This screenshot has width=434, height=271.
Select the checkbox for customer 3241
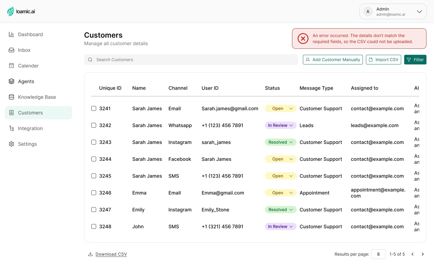pyautogui.click(x=94, y=108)
